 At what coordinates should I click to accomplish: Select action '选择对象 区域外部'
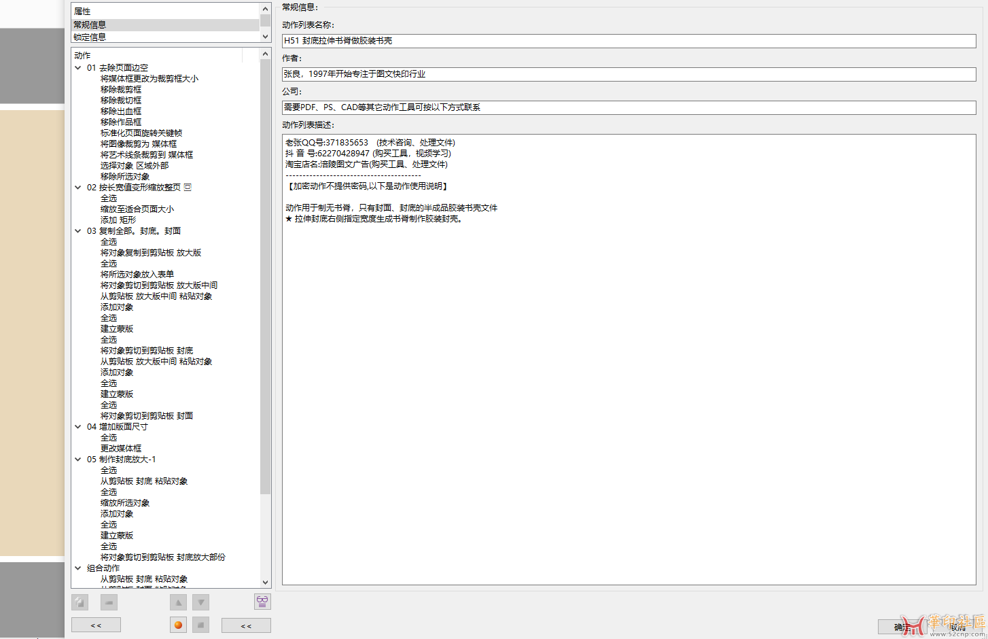[135, 166]
